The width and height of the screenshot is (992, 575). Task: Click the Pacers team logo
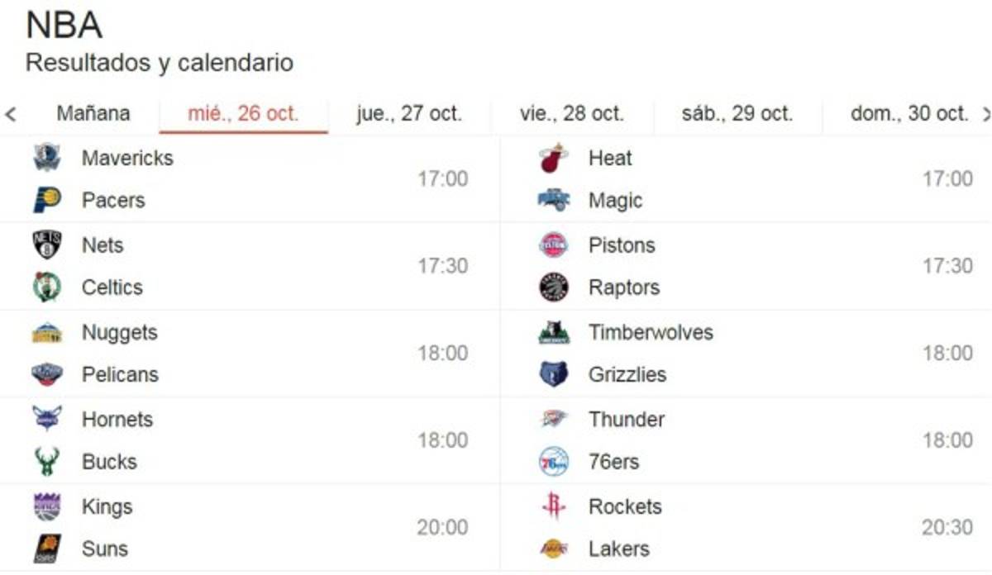coord(47,200)
